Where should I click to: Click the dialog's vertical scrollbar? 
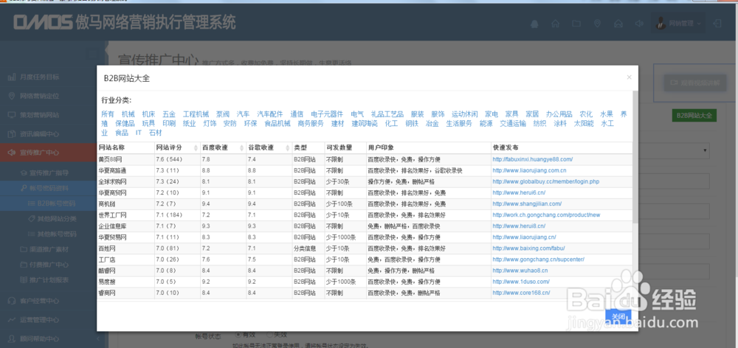(635, 156)
